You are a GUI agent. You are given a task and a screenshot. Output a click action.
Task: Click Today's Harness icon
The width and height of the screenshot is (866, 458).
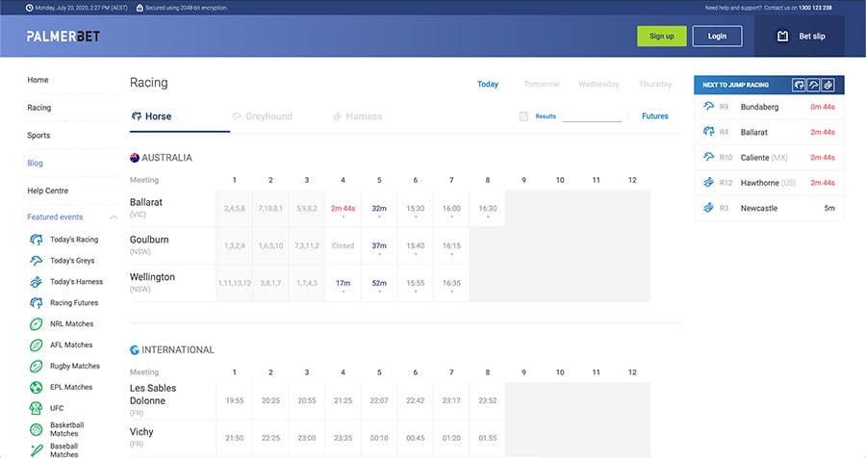click(36, 282)
